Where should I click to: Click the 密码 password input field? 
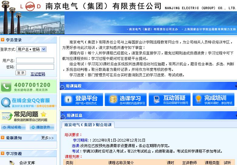[35, 67]
